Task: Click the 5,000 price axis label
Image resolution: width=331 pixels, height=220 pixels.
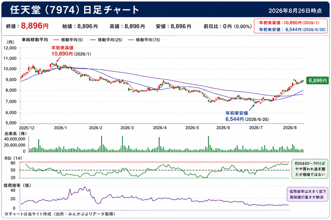Action: pos(11,123)
